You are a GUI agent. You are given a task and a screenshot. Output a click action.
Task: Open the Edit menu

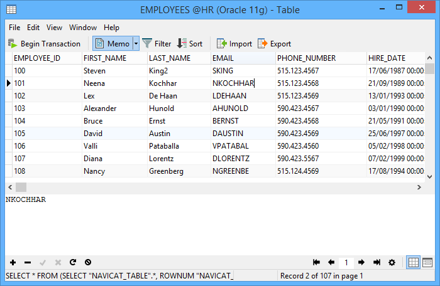coord(33,28)
